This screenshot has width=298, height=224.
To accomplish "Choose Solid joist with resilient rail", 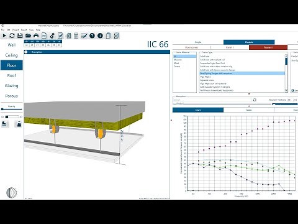I will coord(242,60).
